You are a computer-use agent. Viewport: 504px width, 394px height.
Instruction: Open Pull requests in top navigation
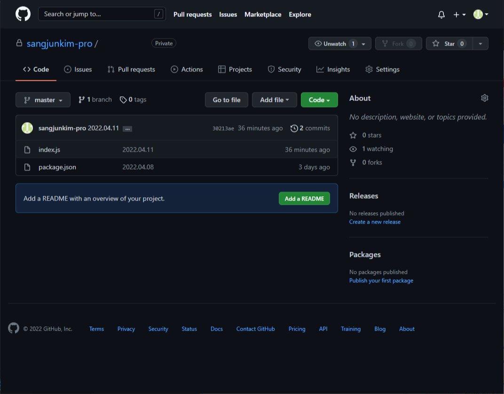coord(193,15)
